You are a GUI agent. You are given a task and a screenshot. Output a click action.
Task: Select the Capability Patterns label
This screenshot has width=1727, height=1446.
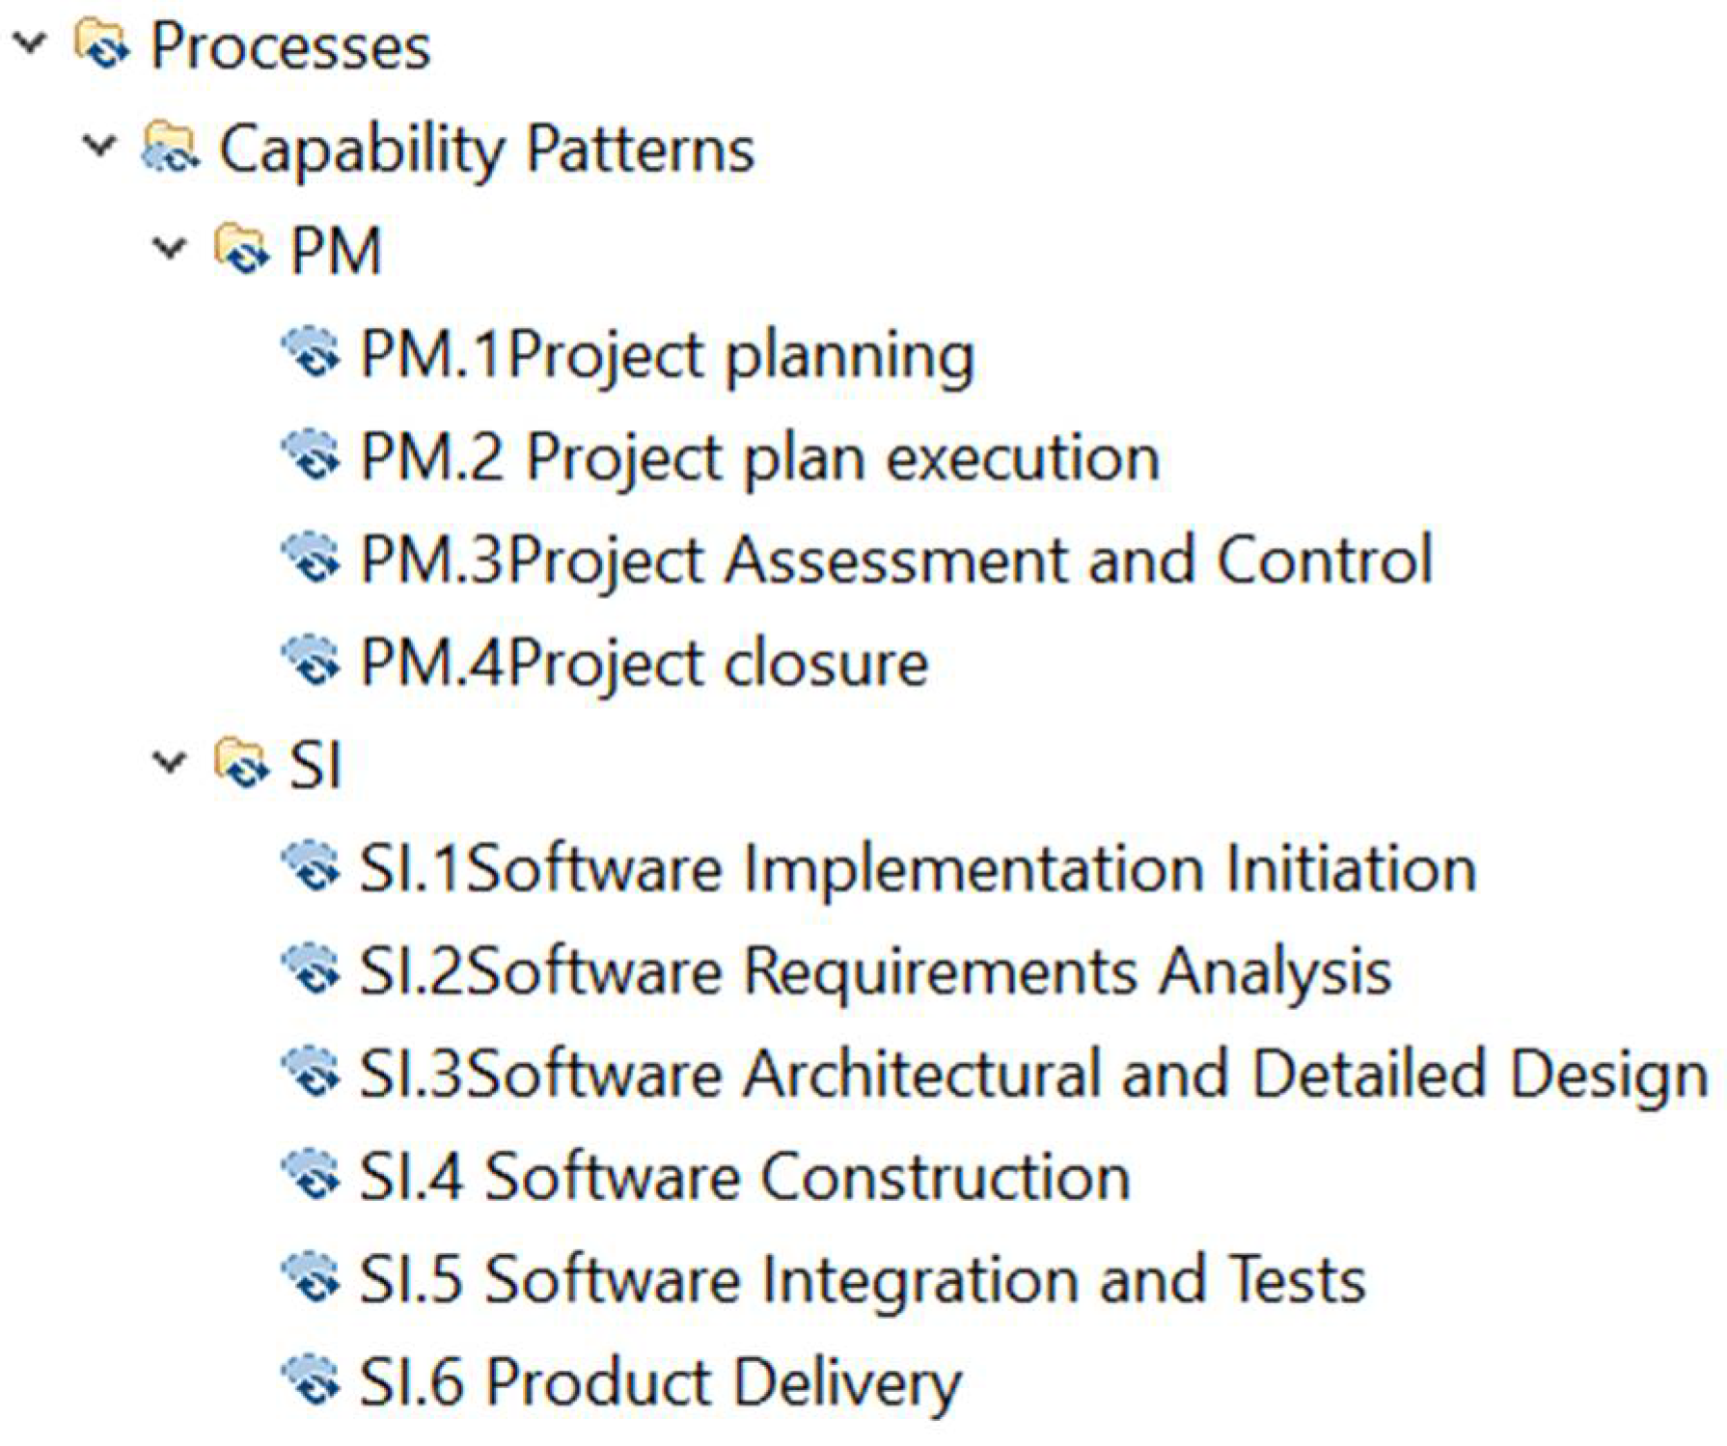pos(486,150)
